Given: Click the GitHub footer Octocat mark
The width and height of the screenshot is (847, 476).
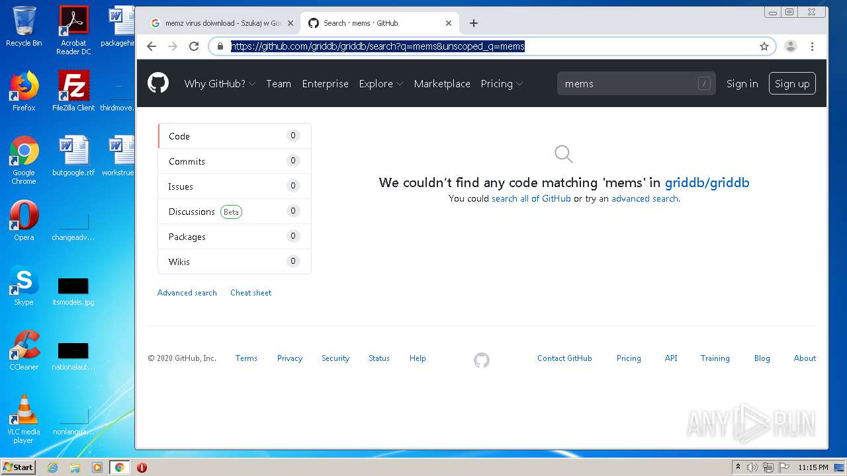Looking at the screenshot, I should [x=482, y=360].
